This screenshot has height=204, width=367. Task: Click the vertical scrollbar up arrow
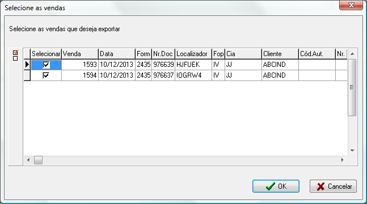pos(352,54)
